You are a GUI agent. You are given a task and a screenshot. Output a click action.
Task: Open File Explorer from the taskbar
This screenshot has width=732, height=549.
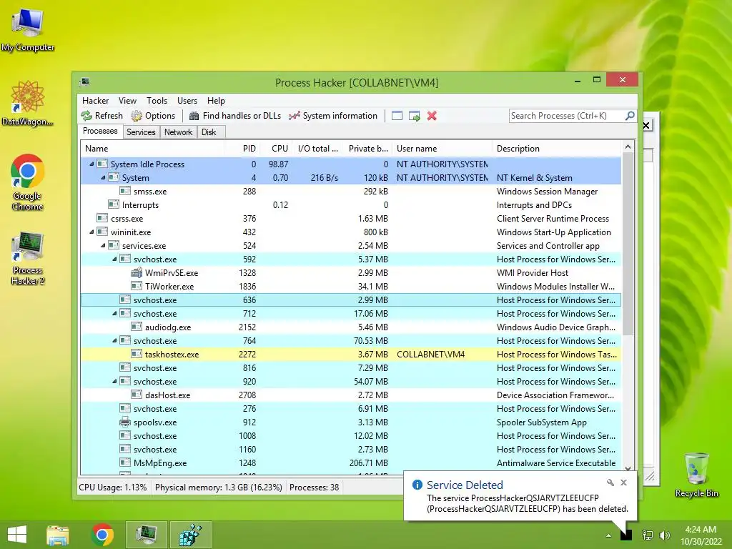[58, 535]
